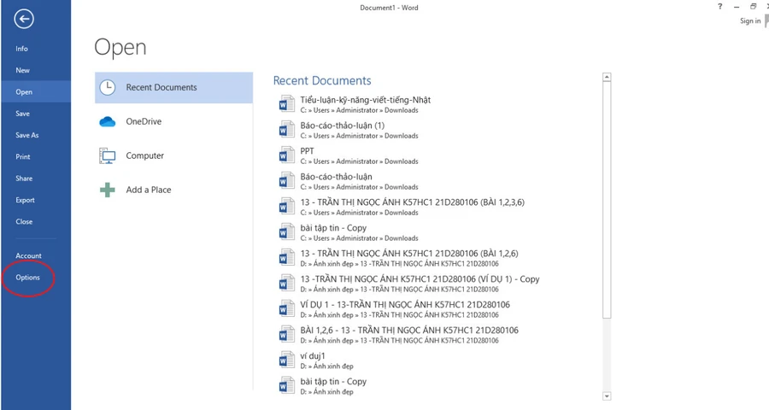769x410 pixels.
Task: Click the Word icon beside BÀI 1,2,6 - 13 document
Action: tap(286, 334)
